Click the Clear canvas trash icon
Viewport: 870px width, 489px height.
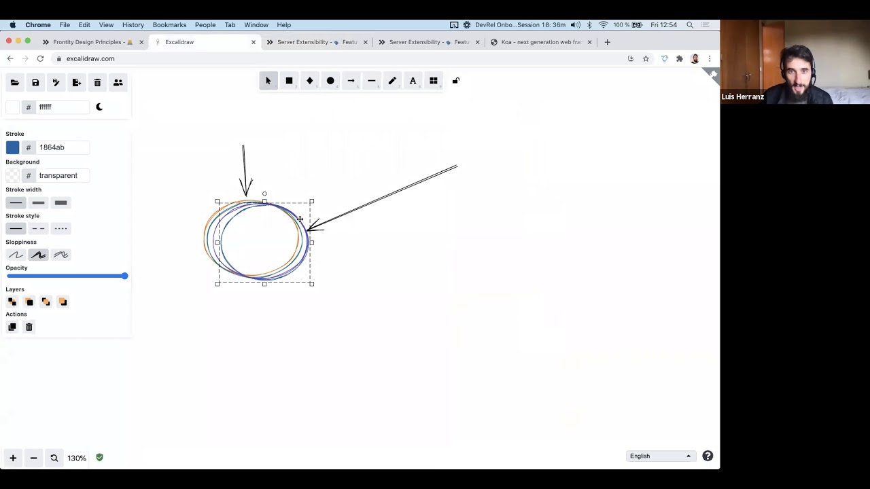(97, 83)
